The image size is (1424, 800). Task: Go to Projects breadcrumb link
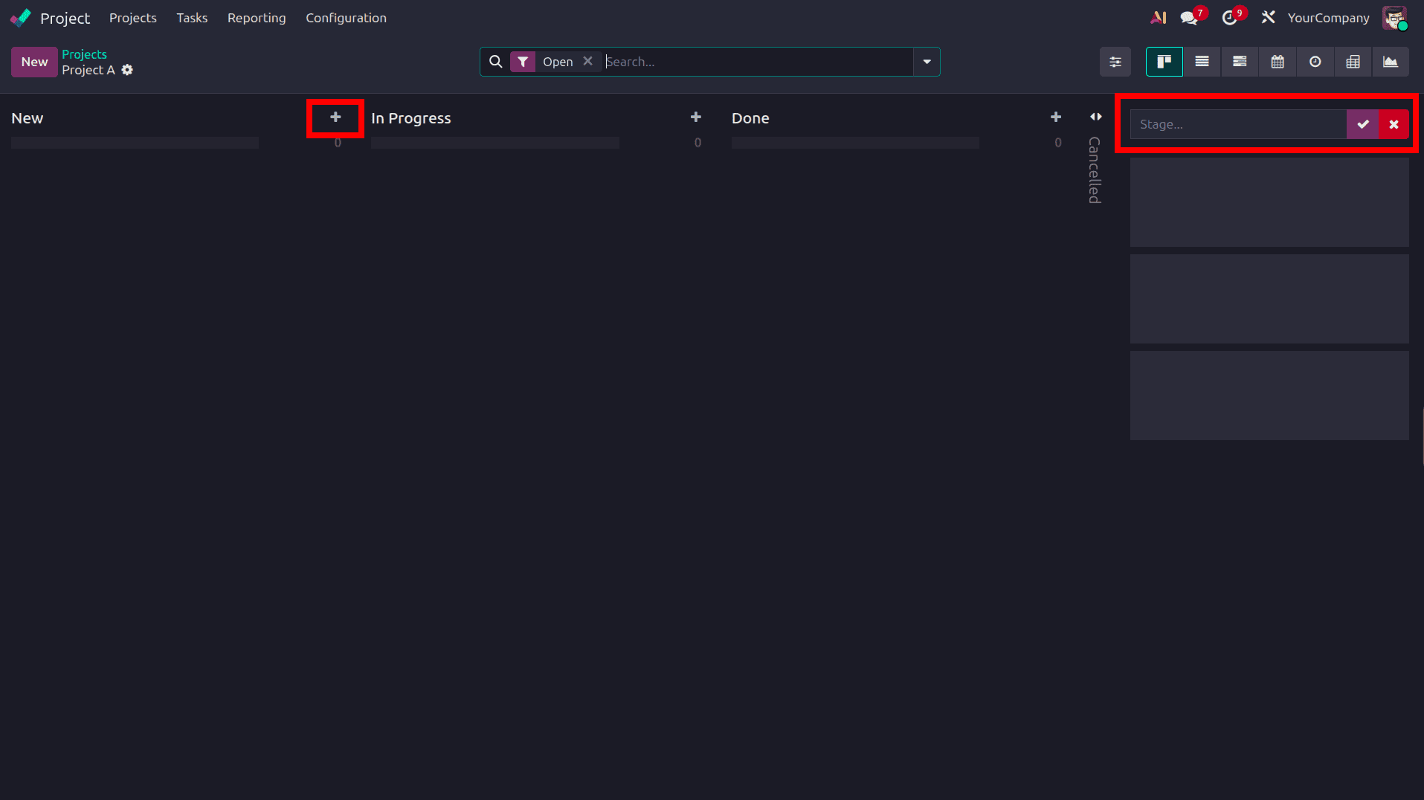(84, 54)
